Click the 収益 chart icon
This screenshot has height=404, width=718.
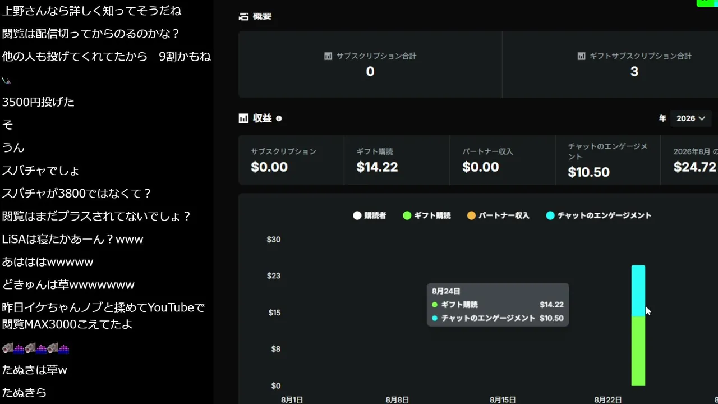pos(243,118)
